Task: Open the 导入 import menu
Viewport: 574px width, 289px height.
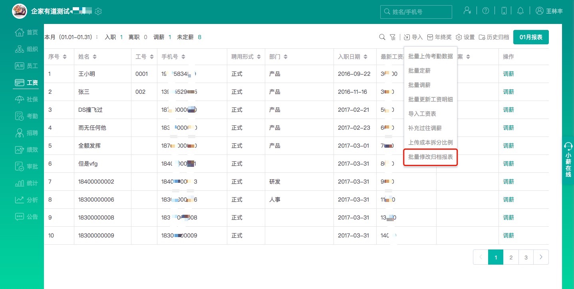Action: pos(413,37)
